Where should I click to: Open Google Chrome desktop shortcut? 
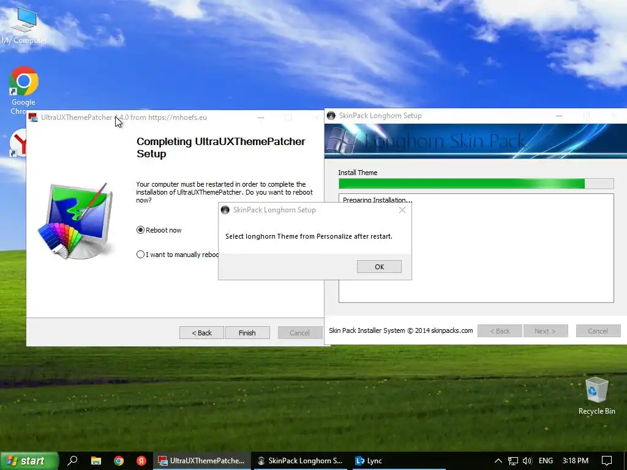point(24,91)
